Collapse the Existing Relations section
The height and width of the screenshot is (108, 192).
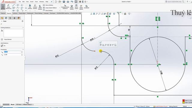23,28
